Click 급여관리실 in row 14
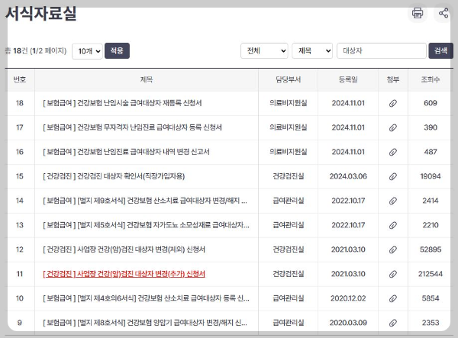458x338 pixels. point(288,201)
